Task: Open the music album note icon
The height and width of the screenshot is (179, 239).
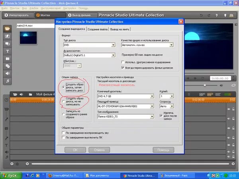Action: point(7,81)
